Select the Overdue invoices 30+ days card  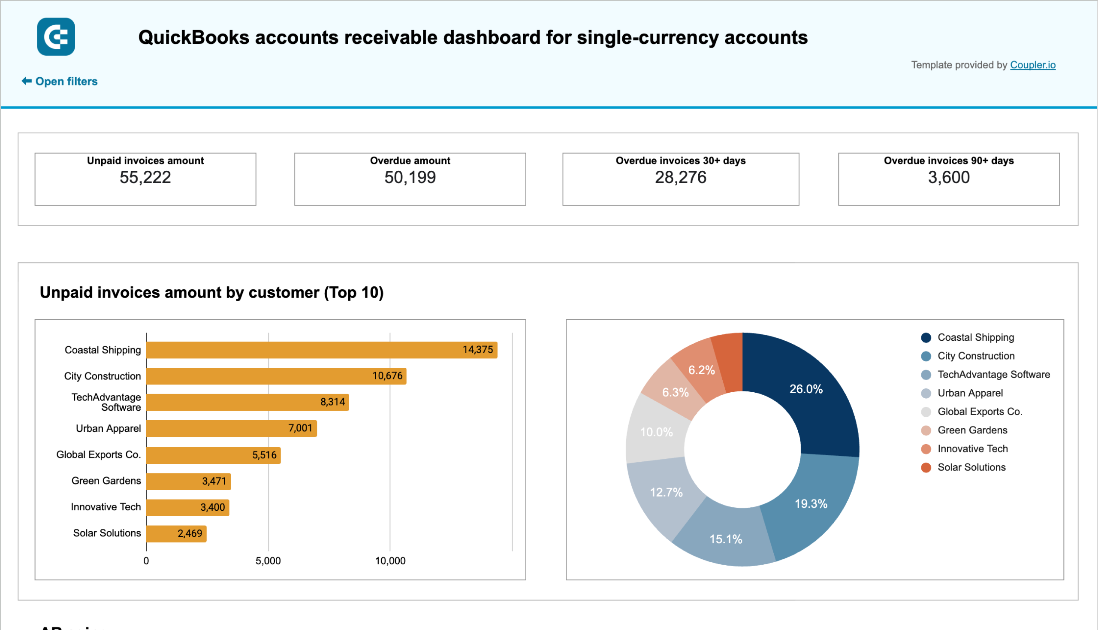[680, 179]
